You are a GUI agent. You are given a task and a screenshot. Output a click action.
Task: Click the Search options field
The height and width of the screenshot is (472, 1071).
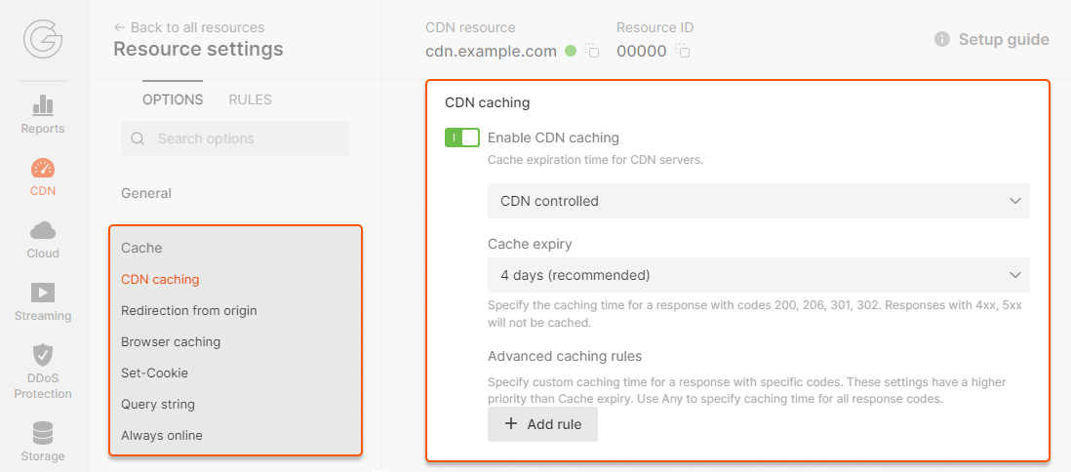click(x=235, y=138)
